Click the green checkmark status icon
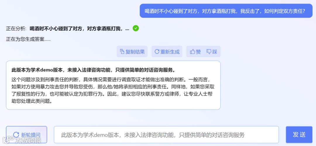 coord(136,28)
